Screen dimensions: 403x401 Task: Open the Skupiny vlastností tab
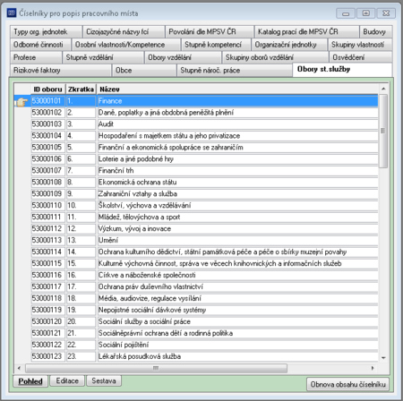(360, 45)
